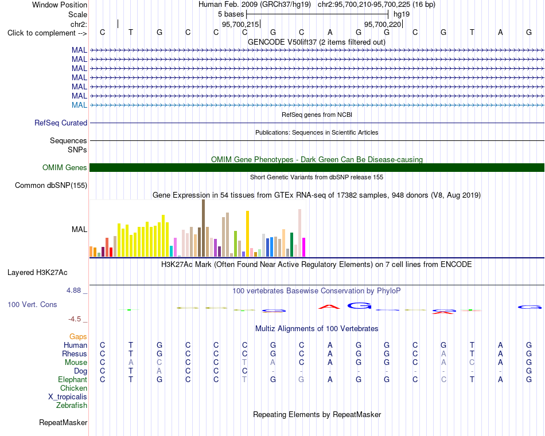Open the Common dbSNP(155) track label
The width and height of the screenshot is (545, 436).
(x=51, y=186)
